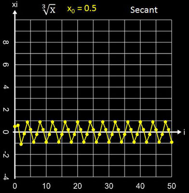Select the y-axis tick label '2'

tap(6, 110)
